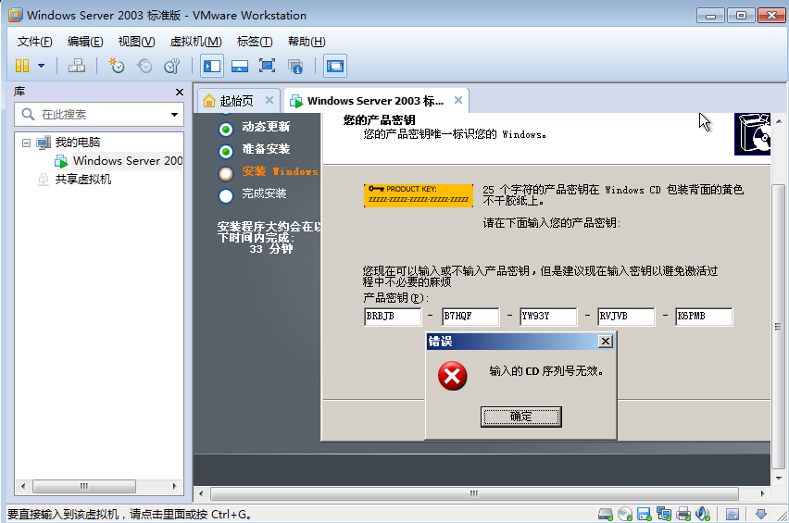
Task: Close the 错误 dialog with X
Action: pyautogui.click(x=606, y=342)
